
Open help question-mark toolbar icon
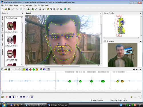tap(69, 9)
